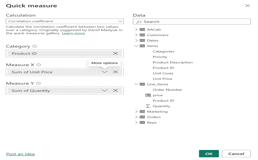Collapse the Items table

136,46
